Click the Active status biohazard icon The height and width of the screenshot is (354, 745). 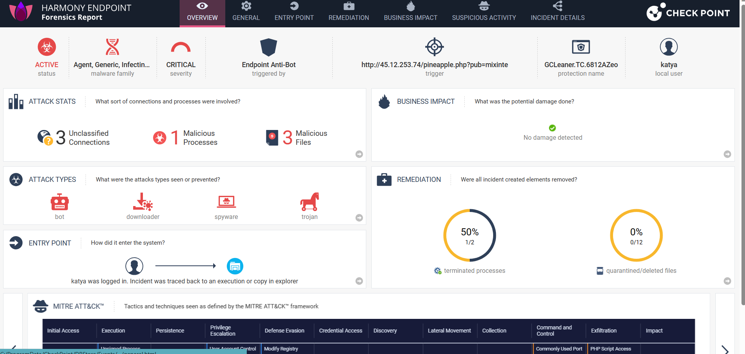click(47, 47)
